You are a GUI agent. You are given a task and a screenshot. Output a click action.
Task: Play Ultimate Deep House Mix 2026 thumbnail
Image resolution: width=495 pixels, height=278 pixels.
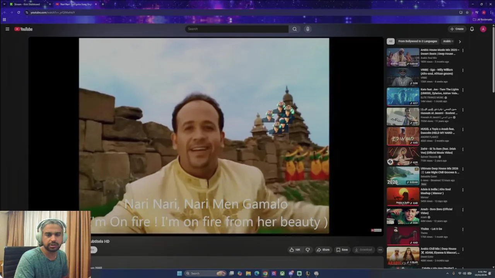403,176
